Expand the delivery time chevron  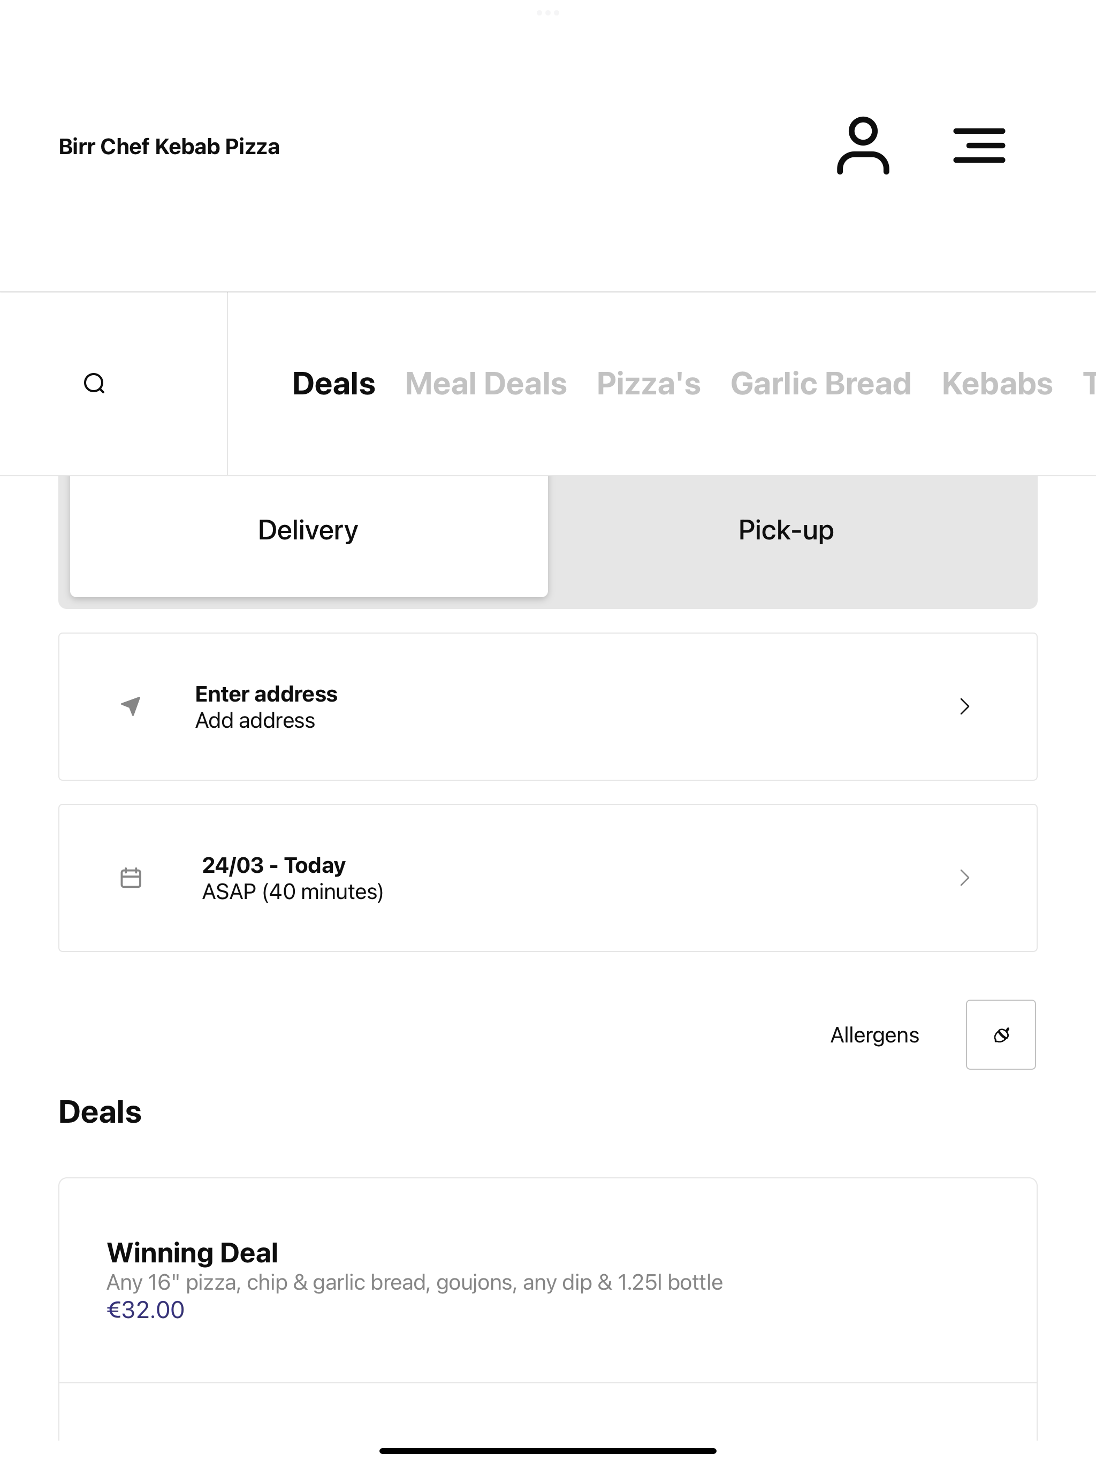[x=964, y=878]
